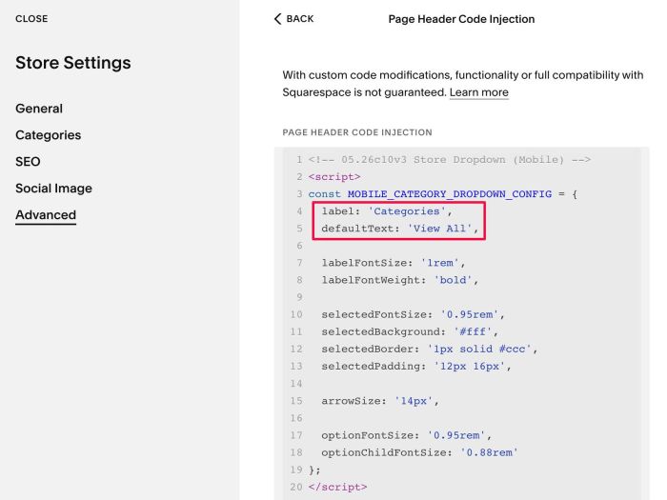
Task: Click the comment line 05.26c10v3 Store Dropdown
Action: 450,159
